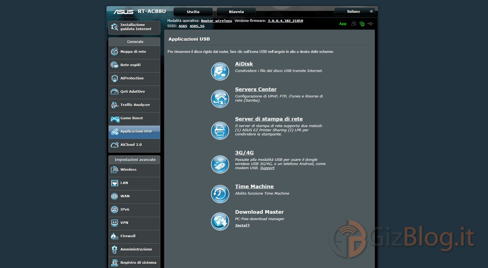Open AiCloud 2.0 menu entry

coord(134,145)
